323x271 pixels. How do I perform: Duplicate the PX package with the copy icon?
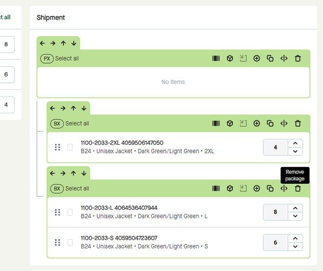coord(270,58)
